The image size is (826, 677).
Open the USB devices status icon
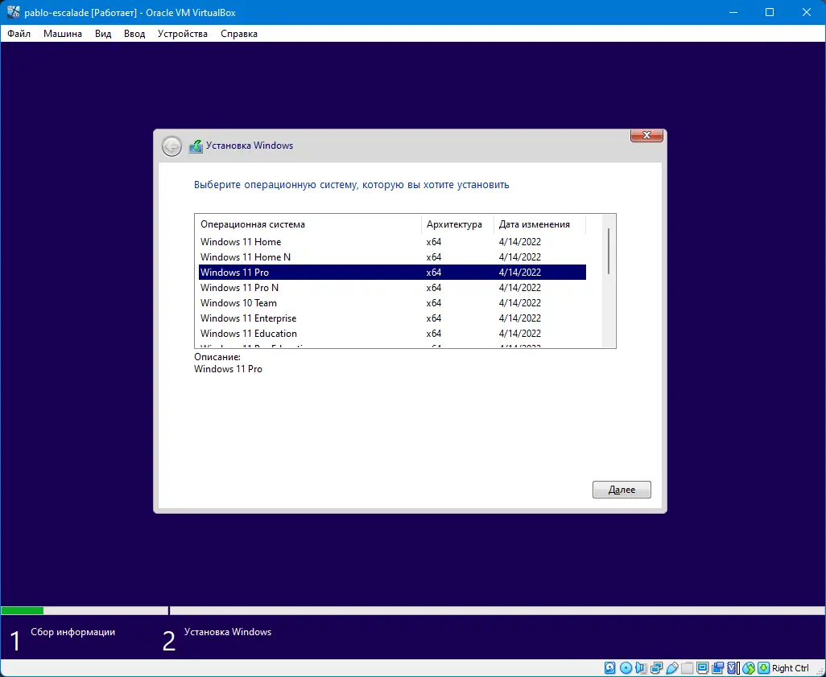point(672,668)
